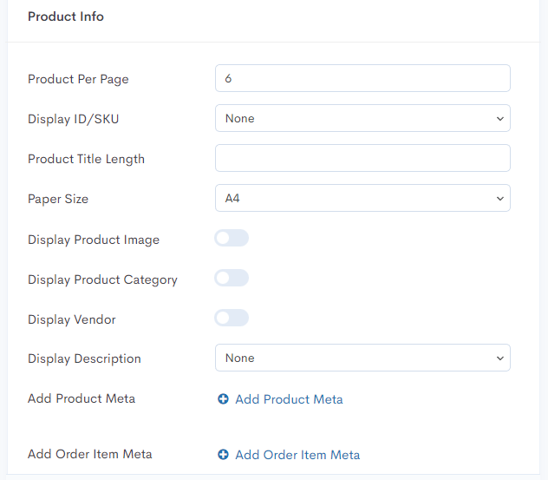Click the chevron arrow of Display ID/SKU

pyautogui.click(x=500, y=119)
